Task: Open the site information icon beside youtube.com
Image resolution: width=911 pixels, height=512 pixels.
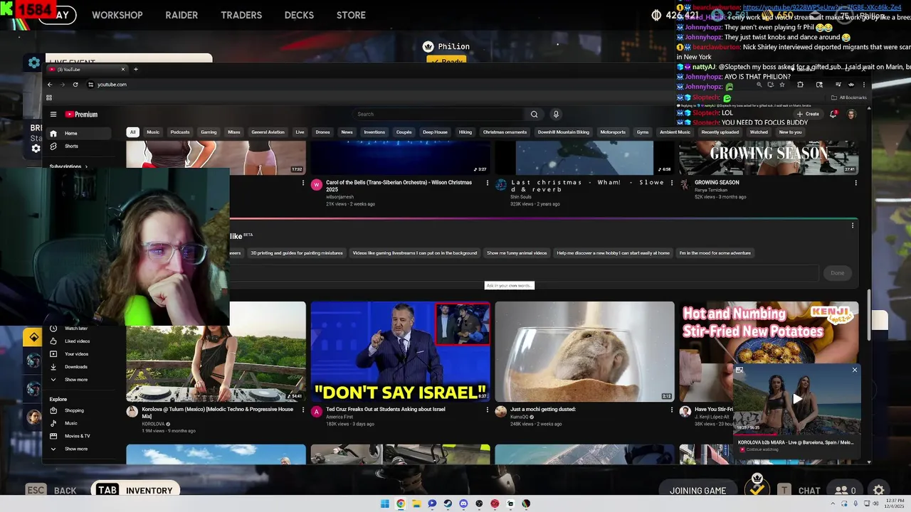Action: point(90,85)
